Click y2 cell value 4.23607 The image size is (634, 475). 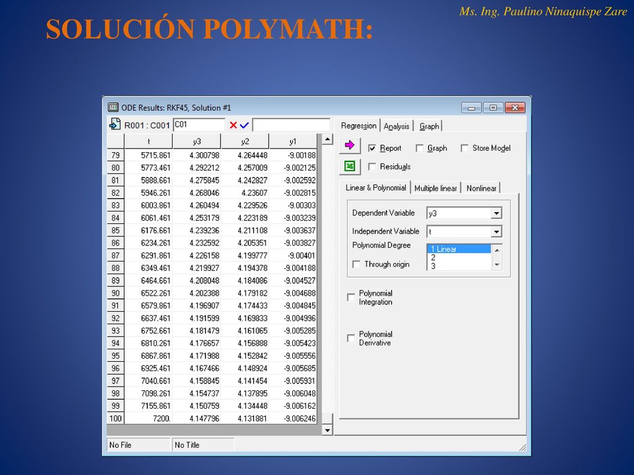(x=245, y=193)
